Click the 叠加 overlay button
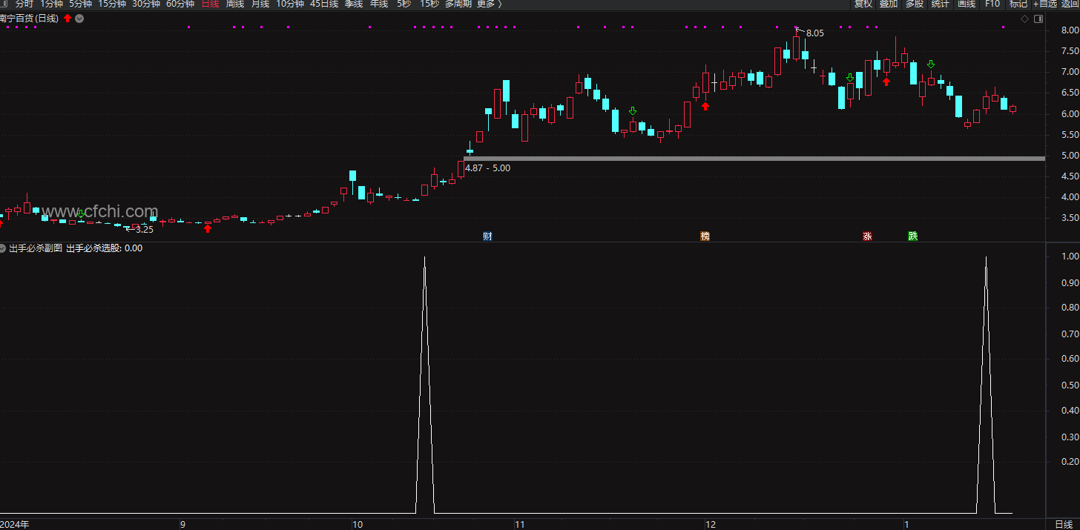Screen dimensions: 1080x530 pyautogui.click(x=889, y=4)
